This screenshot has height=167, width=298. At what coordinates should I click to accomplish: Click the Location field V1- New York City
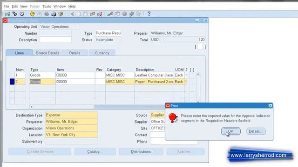(x=71, y=135)
